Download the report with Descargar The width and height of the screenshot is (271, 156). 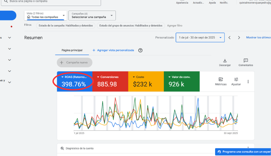tap(225, 63)
